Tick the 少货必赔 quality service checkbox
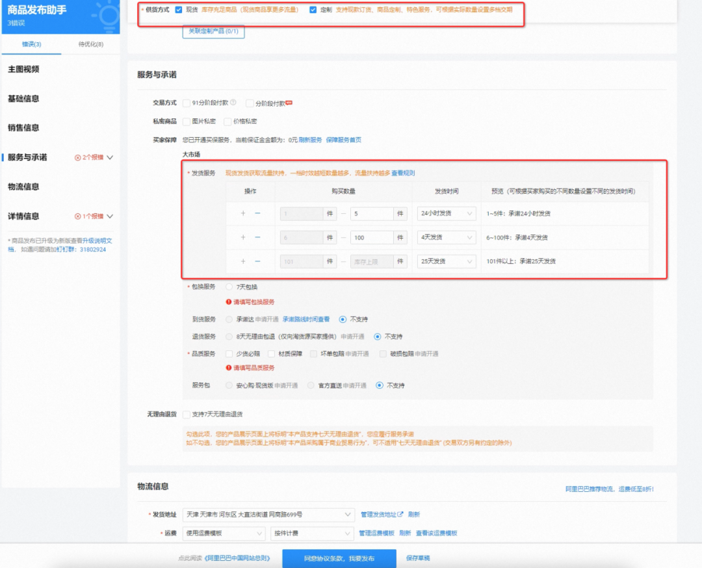This screenshot has width=702, height=568. tap(229, 354)
